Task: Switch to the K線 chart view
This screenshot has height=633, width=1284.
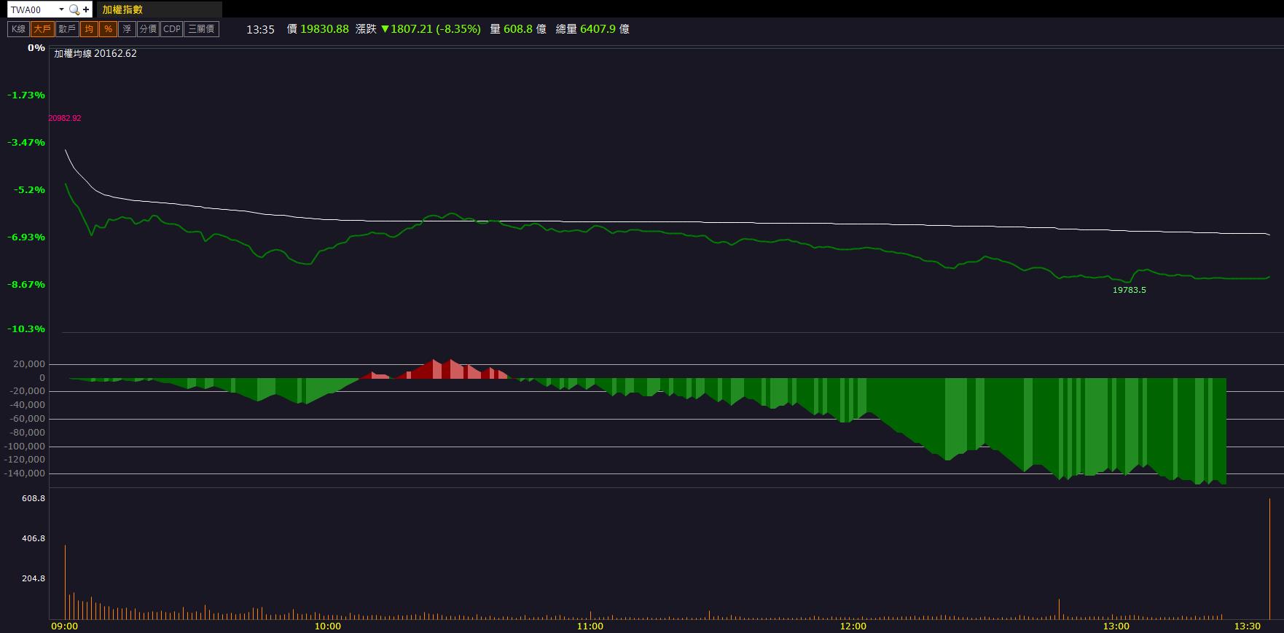Action: coord(18,29)
